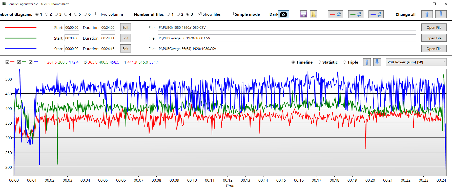Image resolution: width=452 pixels, height=192 pixels.
Task: Click the green line swap button
Action: (356, 14)
